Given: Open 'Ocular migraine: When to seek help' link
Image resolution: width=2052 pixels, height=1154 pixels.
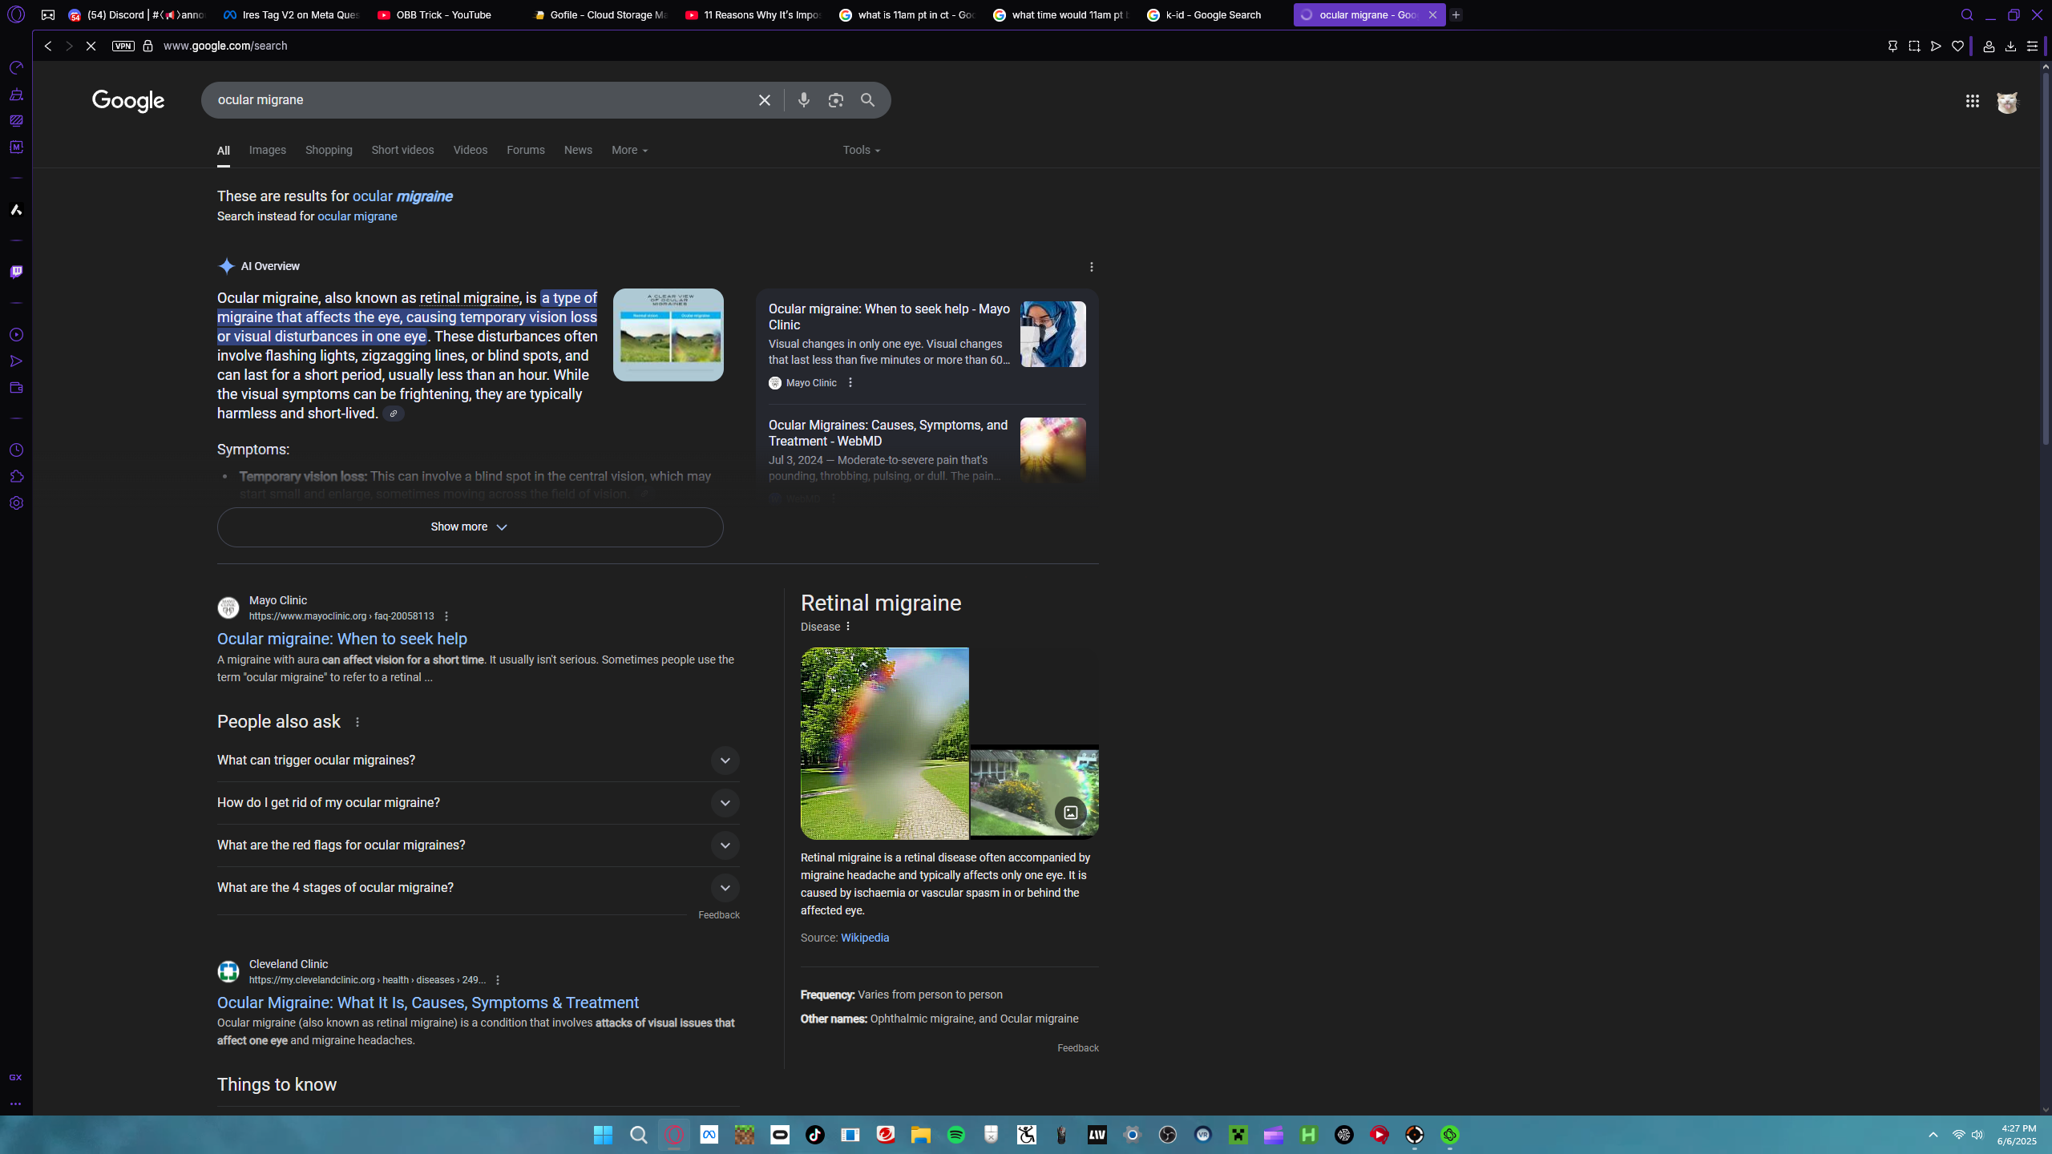Looking at the screenshot, I should pyautogui.click(x=341, y=639).
